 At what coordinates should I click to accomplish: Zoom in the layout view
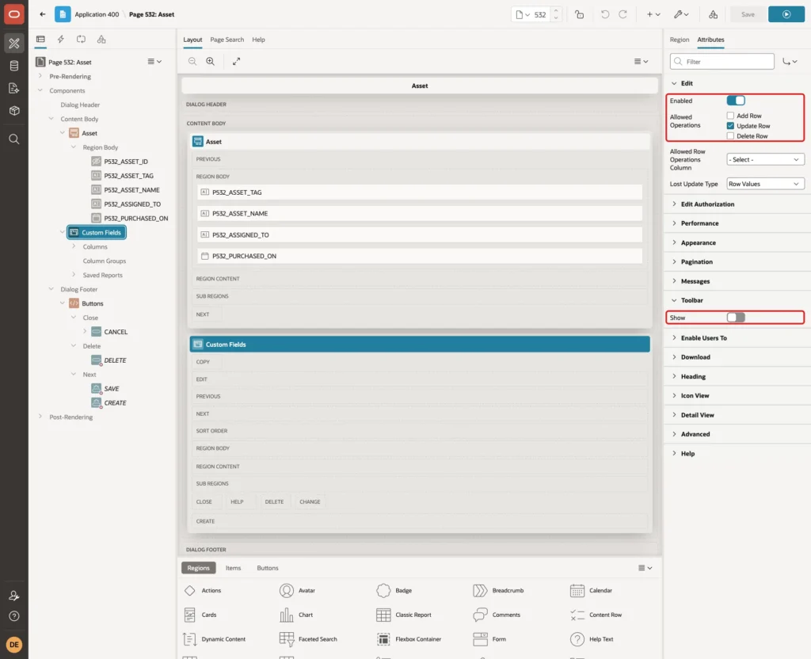(x=211, y=61)
